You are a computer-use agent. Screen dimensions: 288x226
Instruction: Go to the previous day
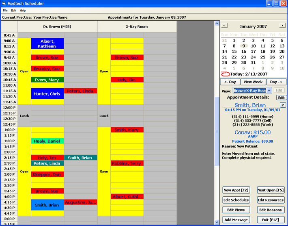pos(230,82)
